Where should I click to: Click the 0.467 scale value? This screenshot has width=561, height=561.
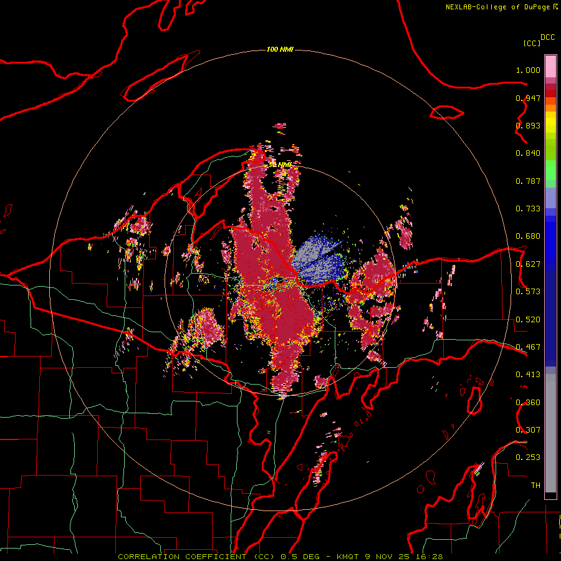(528, 347)
